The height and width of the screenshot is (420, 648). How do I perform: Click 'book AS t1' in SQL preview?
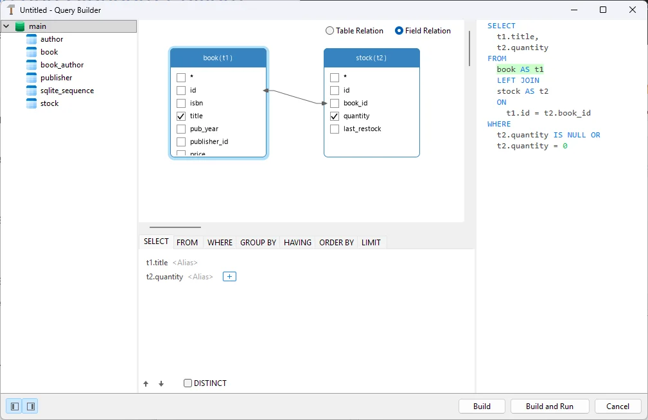[x=520, y=69]
